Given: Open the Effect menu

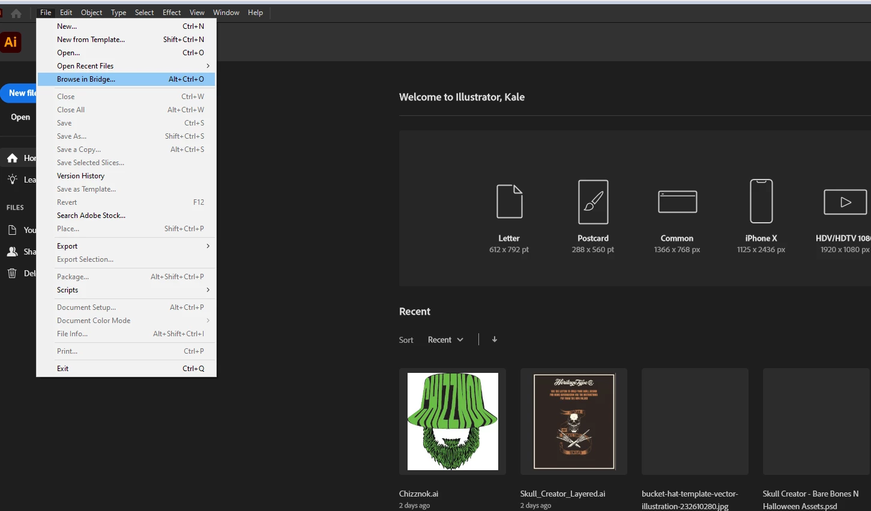Looking at the screenshot, I should point(172,13).
